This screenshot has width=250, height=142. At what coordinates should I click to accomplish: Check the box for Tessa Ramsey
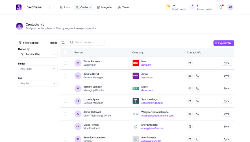pos(65,63)
